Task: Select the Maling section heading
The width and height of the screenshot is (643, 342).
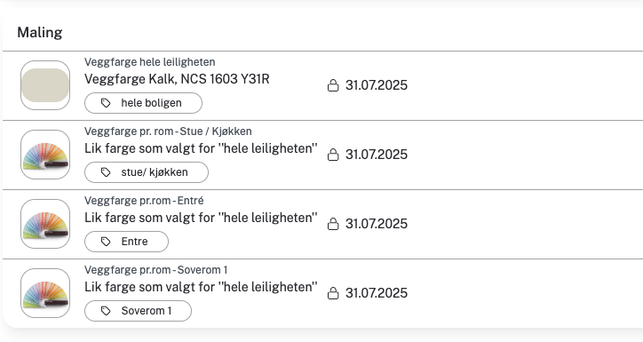Action: tap(40, 32)
